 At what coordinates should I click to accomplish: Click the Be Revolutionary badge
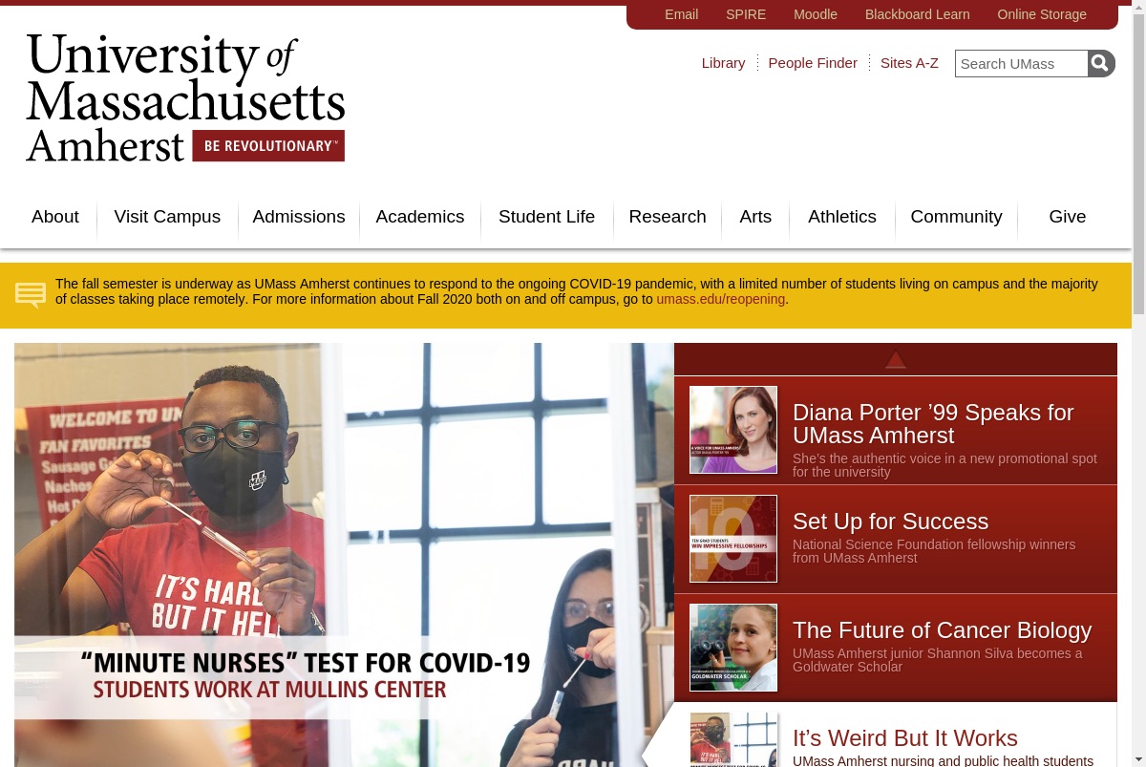268,146
